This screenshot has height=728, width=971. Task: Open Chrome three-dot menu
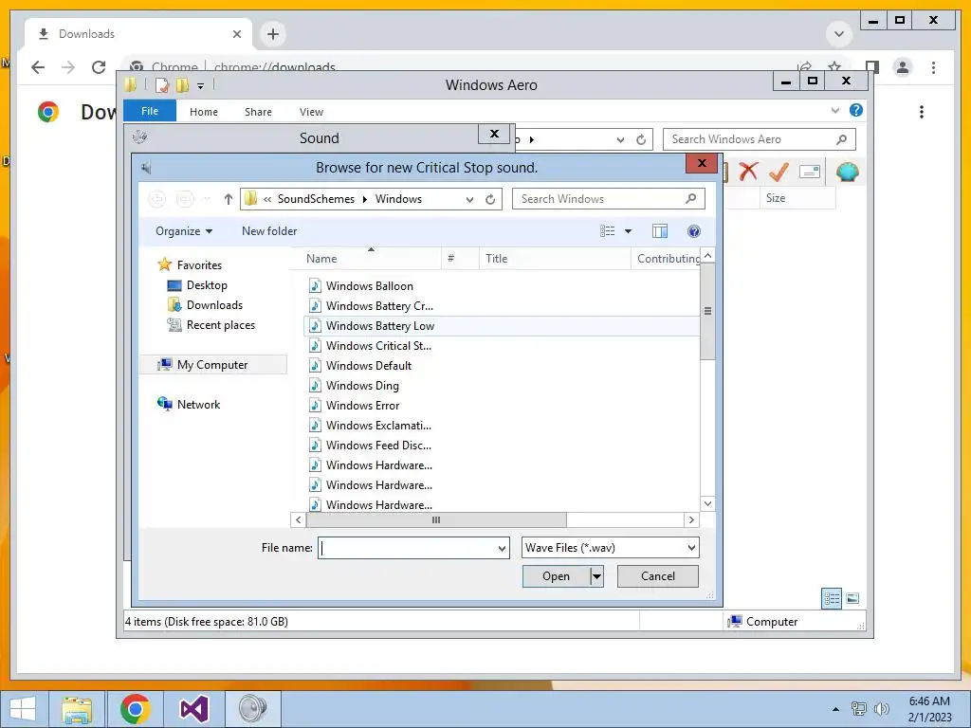coord(933,67)
